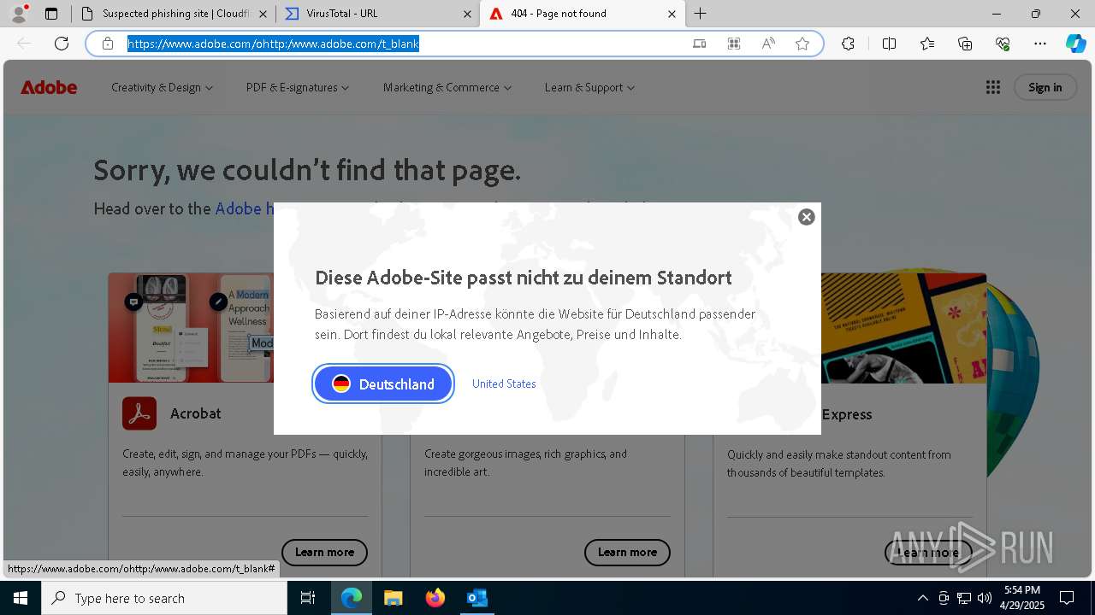Click the Deutschland button
Image resolution: width=1095 pixels, height=615 pixels.
[383, 384]
